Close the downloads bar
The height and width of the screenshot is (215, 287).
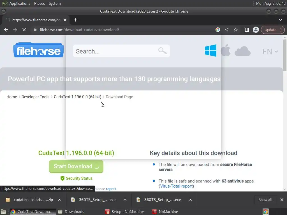282,200
